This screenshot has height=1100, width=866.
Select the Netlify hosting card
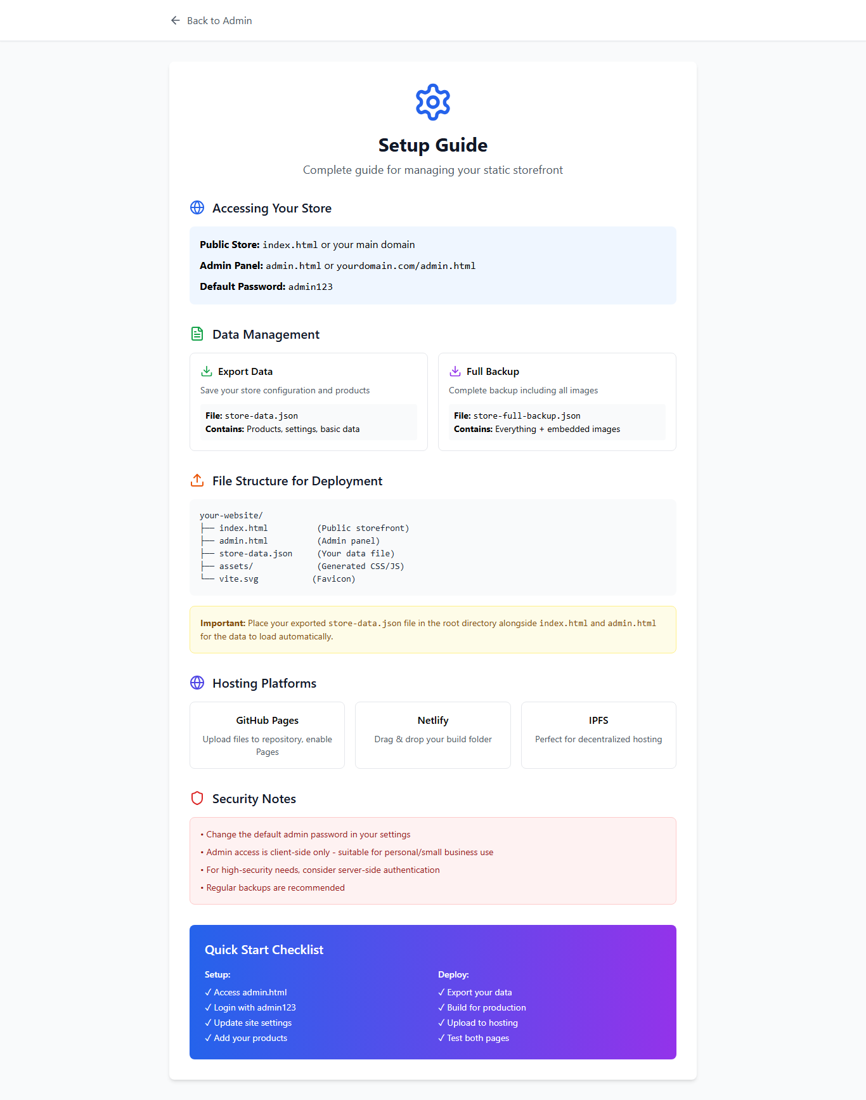point(433,735)
